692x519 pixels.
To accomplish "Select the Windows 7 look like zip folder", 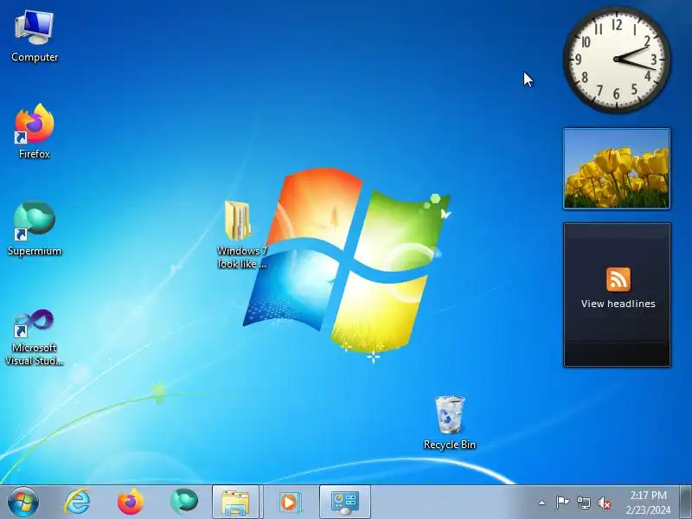I will coord(241,234).
